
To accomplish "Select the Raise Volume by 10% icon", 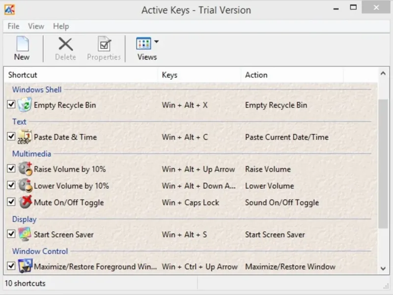I will point(25,169).
